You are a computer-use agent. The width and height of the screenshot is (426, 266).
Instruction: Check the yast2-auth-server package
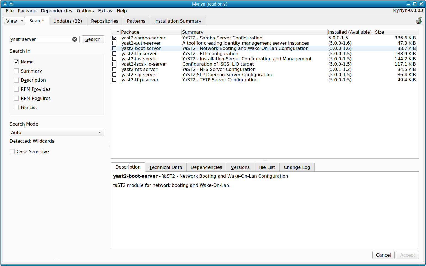tap(114, 43)
